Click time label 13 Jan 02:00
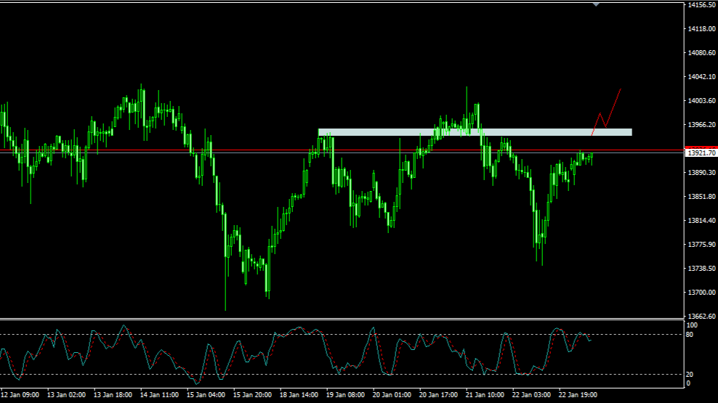Image resolution: width=718 pixels, height=403 pixels. (66, 395)
